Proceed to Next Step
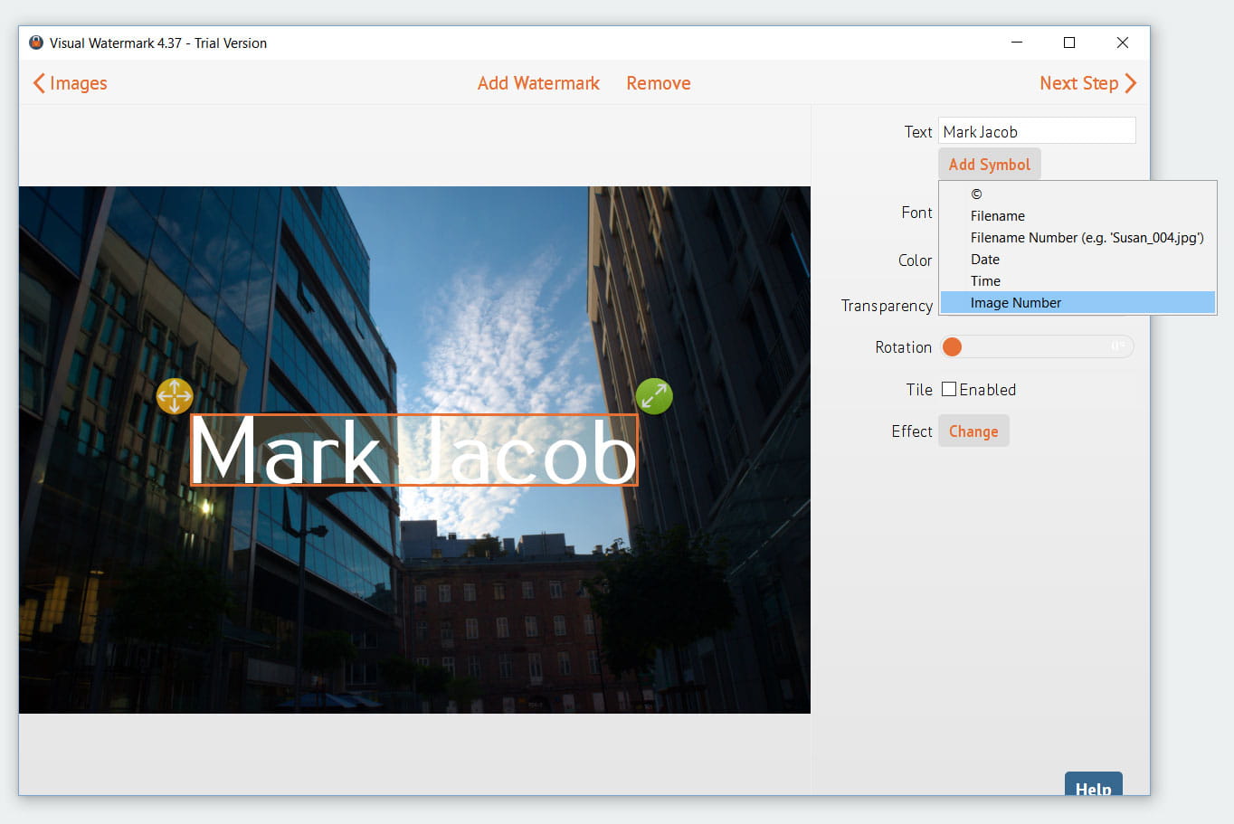Viewport: 1234px width, 824px height. [1087, 83]
